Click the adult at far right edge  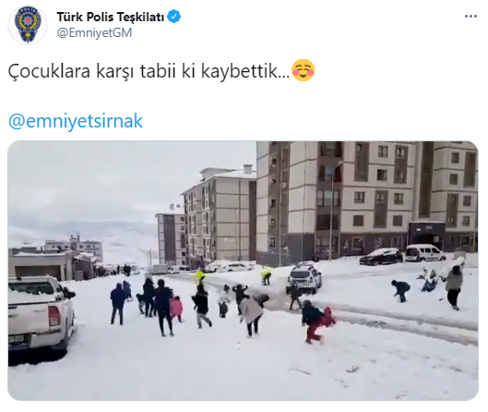[453, 287]
